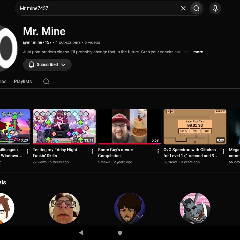Tap the Android back navigation triangle
The width and height of the screenshot is (240, 240).
coord(81,233)
